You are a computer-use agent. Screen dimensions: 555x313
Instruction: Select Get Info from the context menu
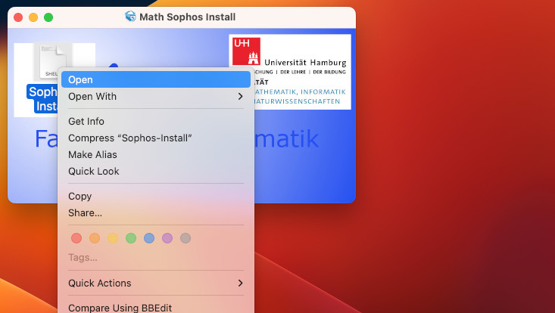156,121
